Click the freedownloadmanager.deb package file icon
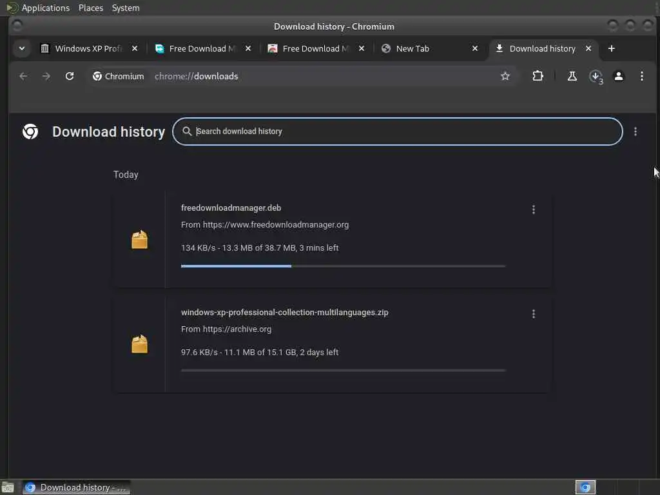 140,240
